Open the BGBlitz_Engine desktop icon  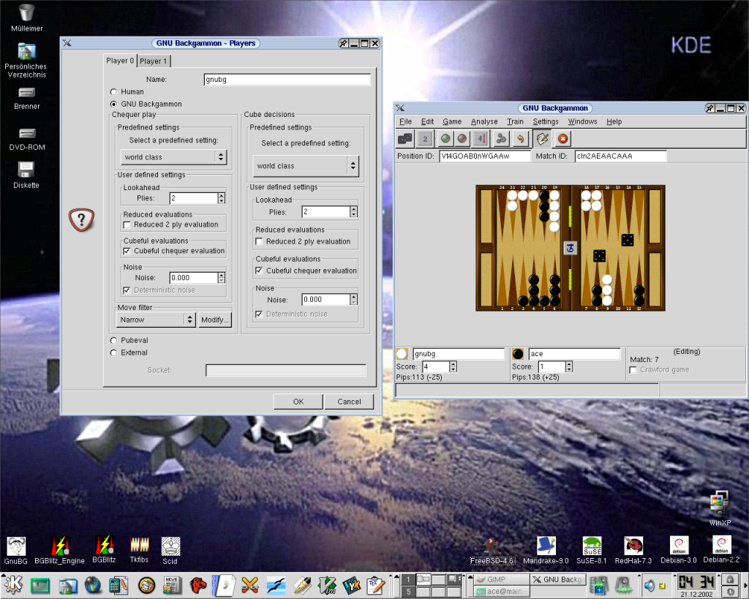pos(60,550)
